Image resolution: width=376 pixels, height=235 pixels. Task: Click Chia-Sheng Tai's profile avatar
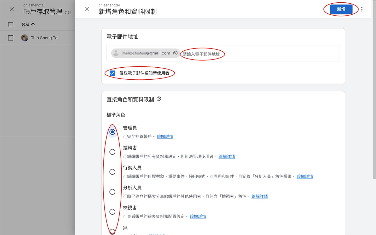(x=25, y=38)
